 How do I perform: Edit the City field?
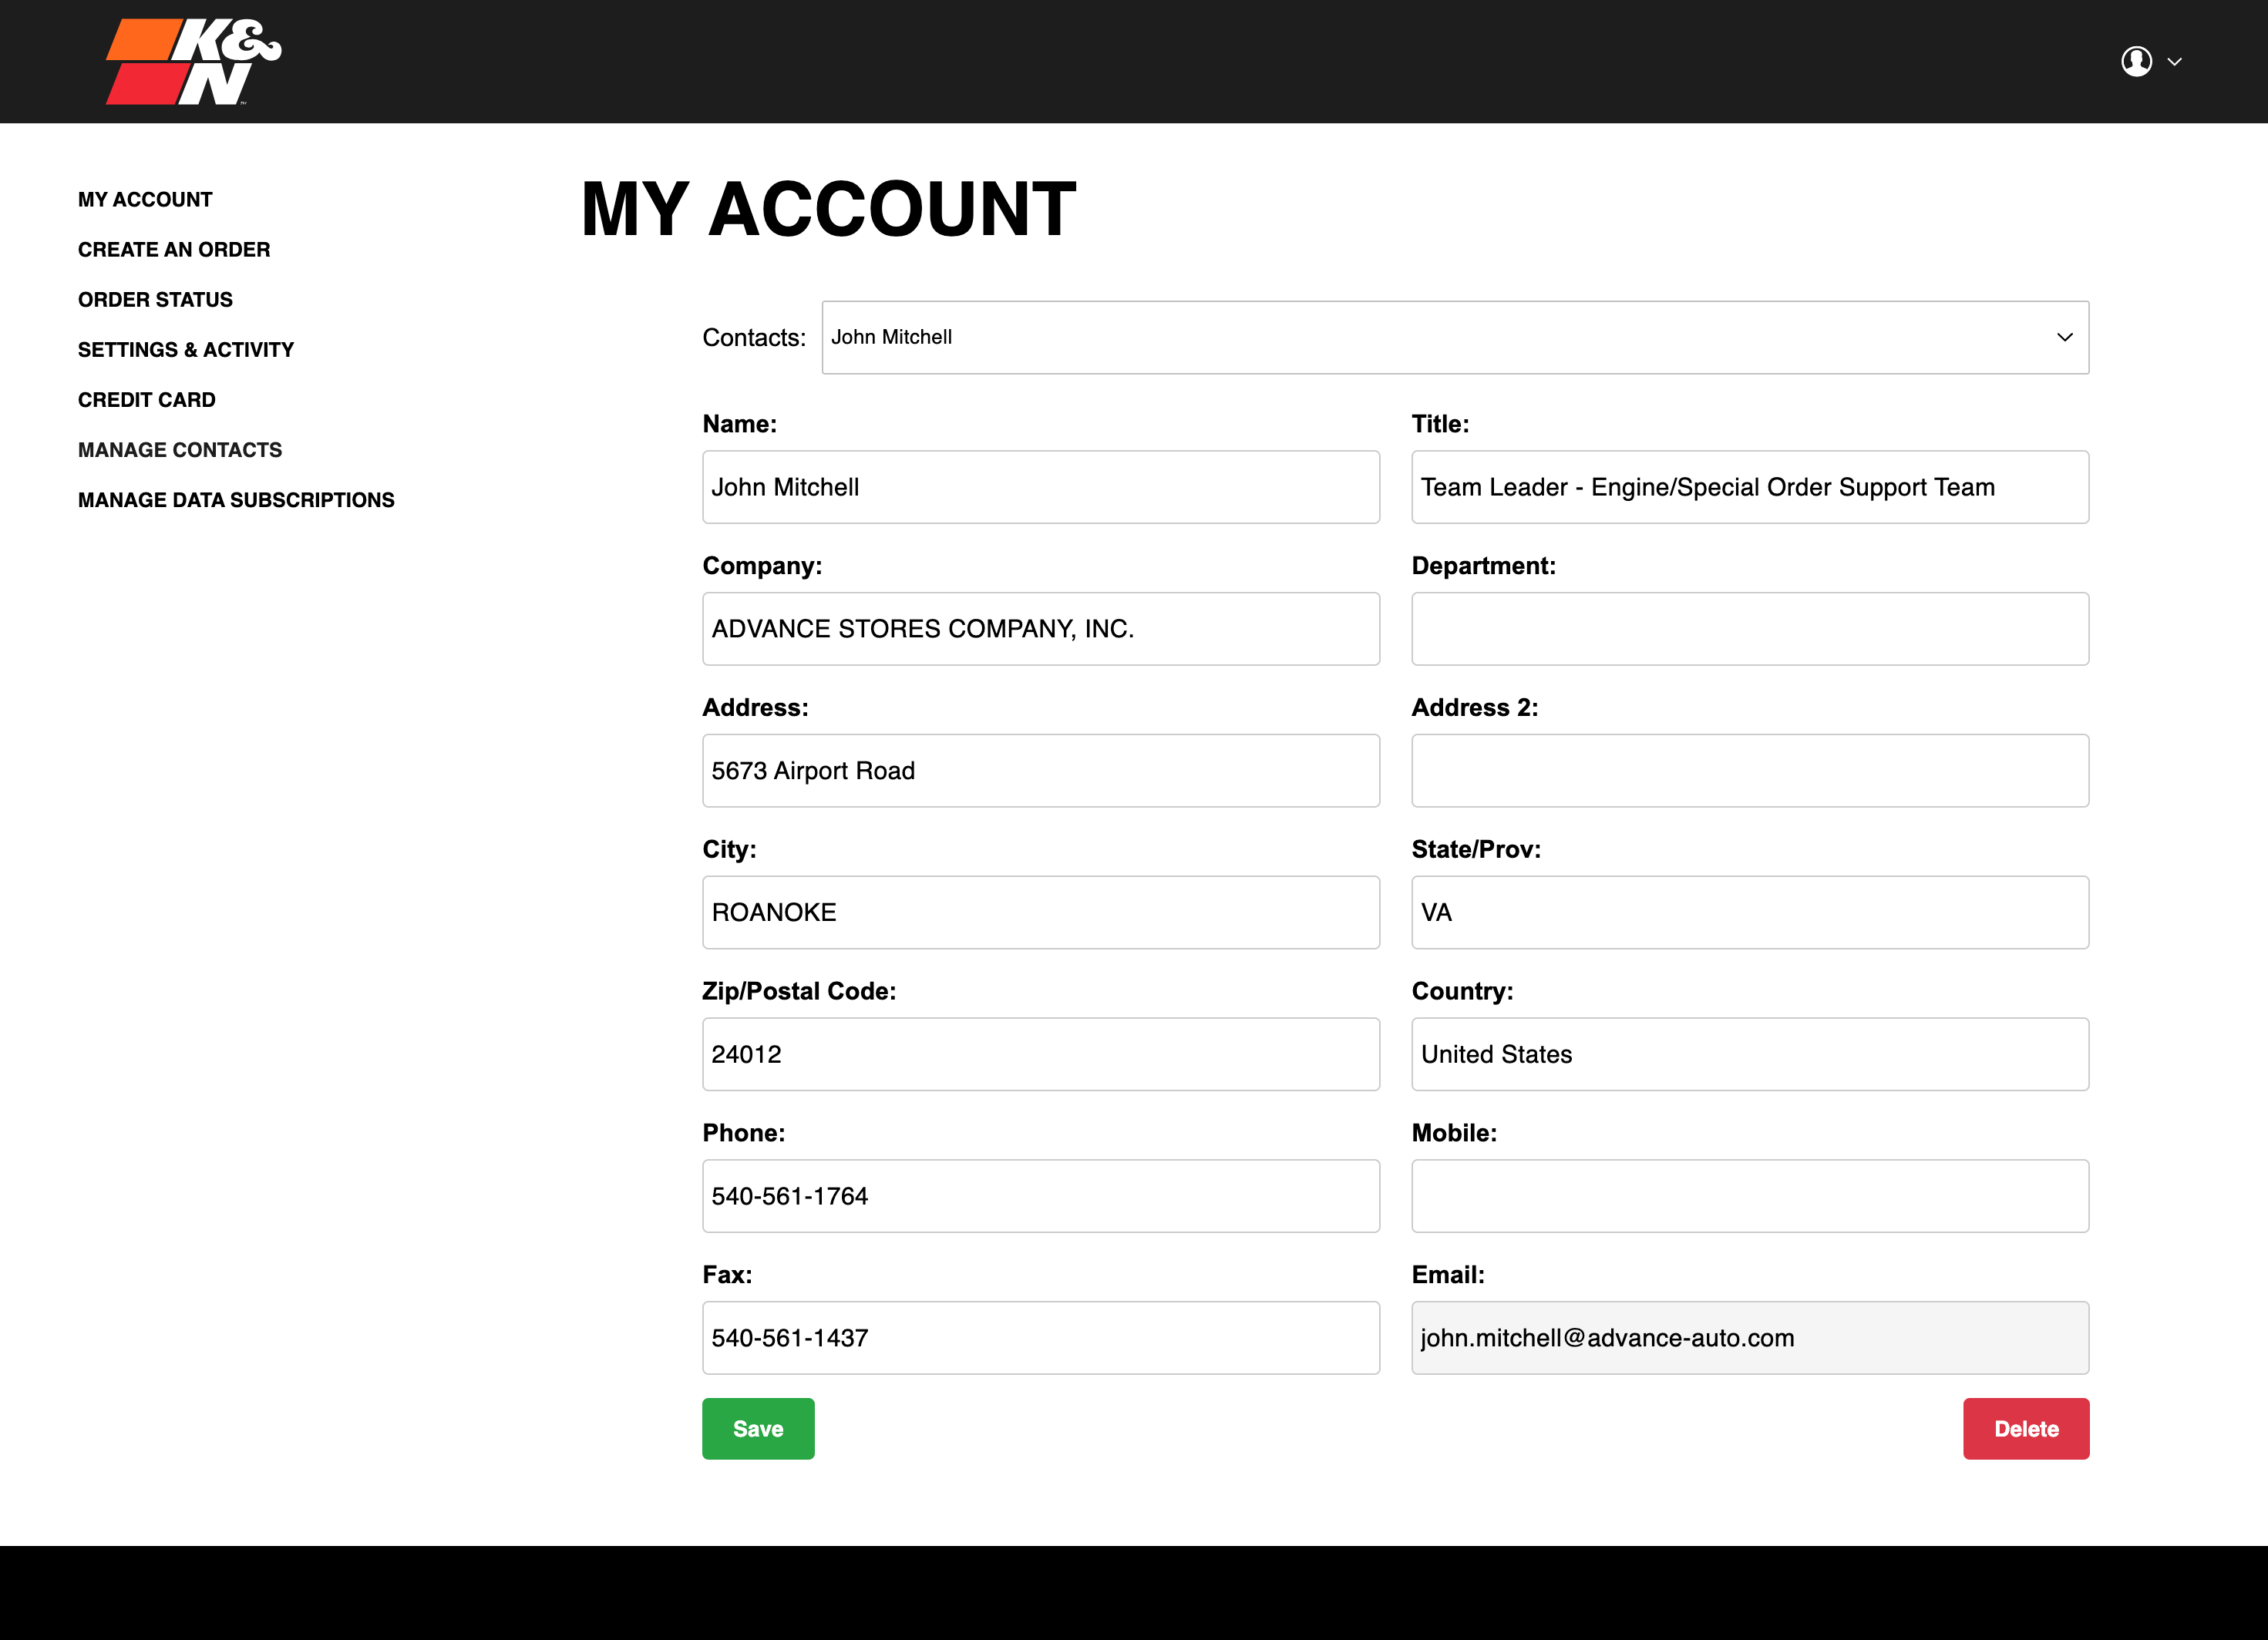click(x=1041, y=912)
